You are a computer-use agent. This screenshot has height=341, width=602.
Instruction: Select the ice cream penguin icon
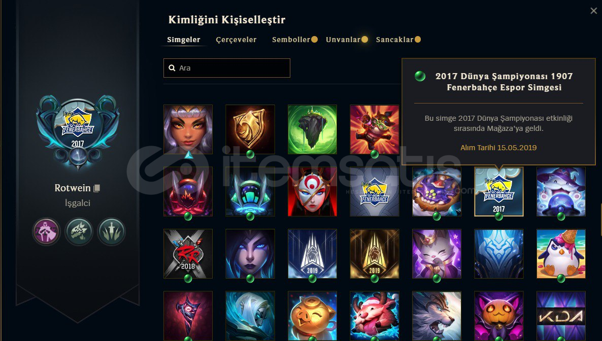point(561,254)
